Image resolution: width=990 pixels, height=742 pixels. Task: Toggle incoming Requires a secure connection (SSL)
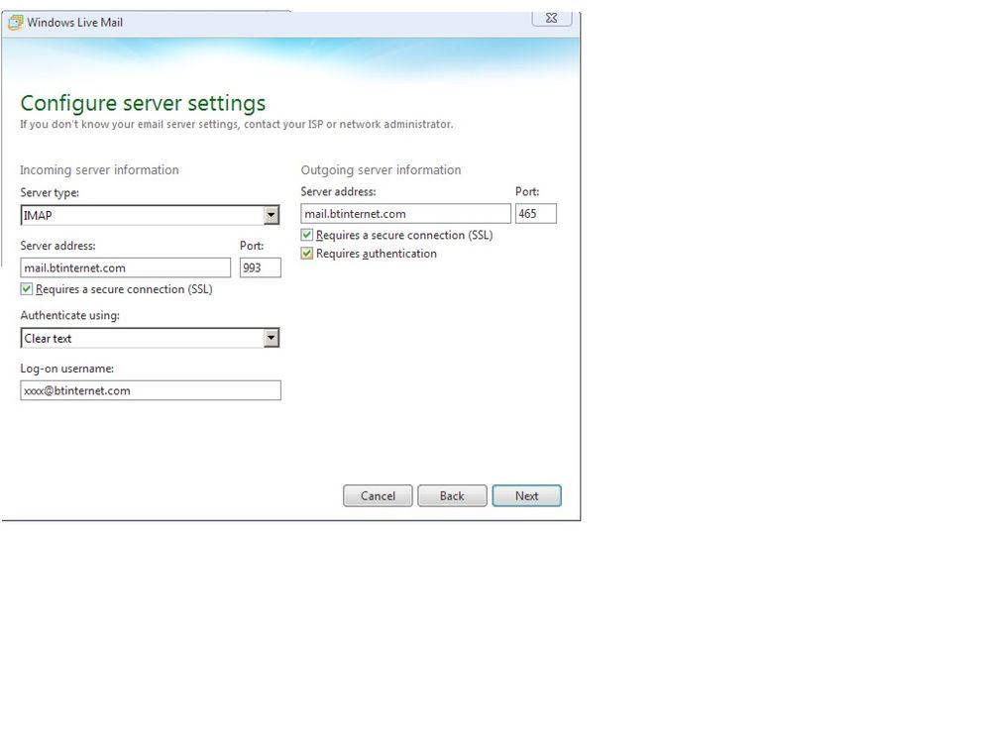click(x=27, y=289)
